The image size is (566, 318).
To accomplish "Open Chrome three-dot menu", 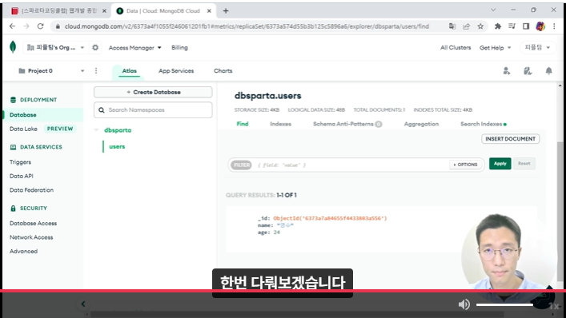I will point(554,26).
